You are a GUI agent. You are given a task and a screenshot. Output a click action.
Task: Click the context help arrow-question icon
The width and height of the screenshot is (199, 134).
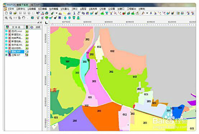(x=38, y=13)
